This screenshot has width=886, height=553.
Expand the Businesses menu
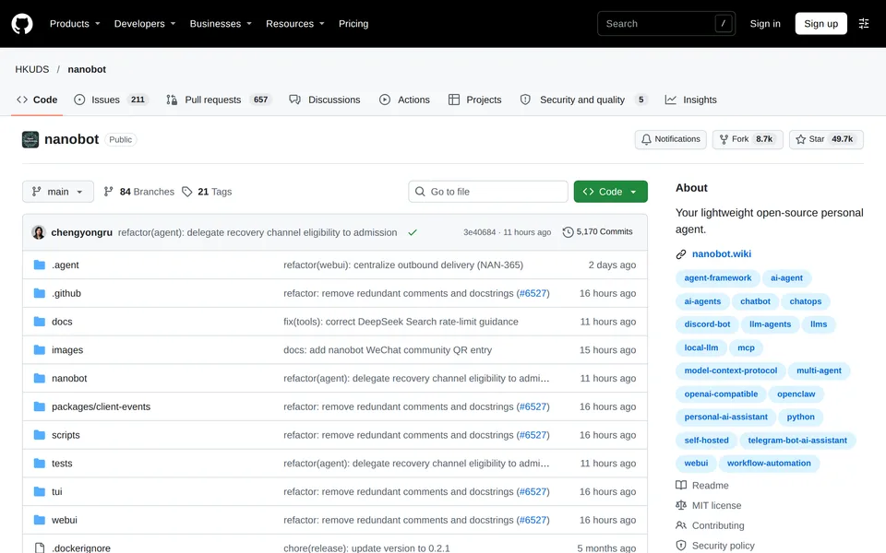(x=221, y=24)
